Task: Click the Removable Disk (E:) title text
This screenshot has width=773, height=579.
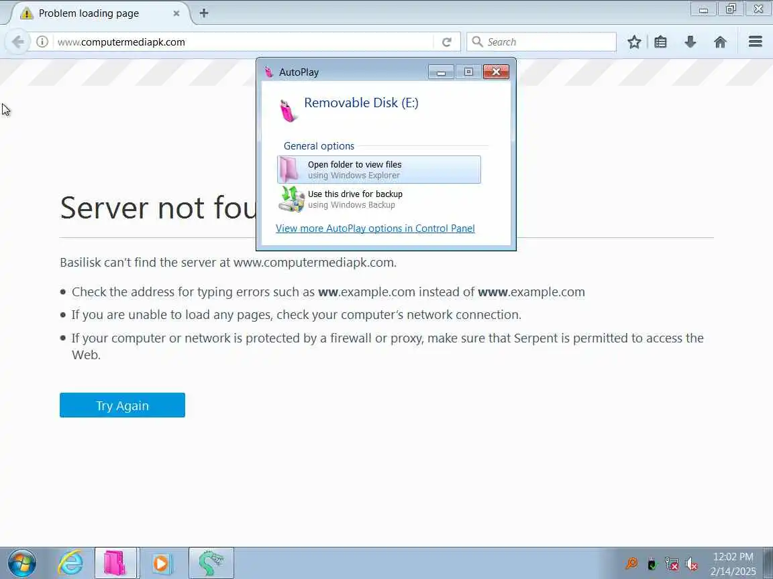Action: (x=361, y=103)
